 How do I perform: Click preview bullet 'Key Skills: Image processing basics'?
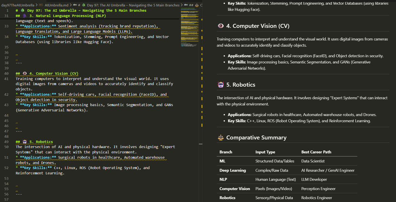(x=299, y=65)
